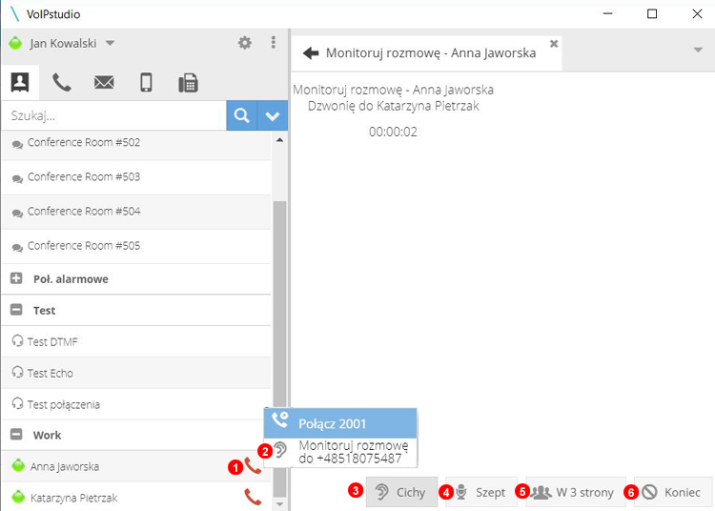Open the fax tab icon
This screenshot has width=715, height=511.
pos(188,82)
